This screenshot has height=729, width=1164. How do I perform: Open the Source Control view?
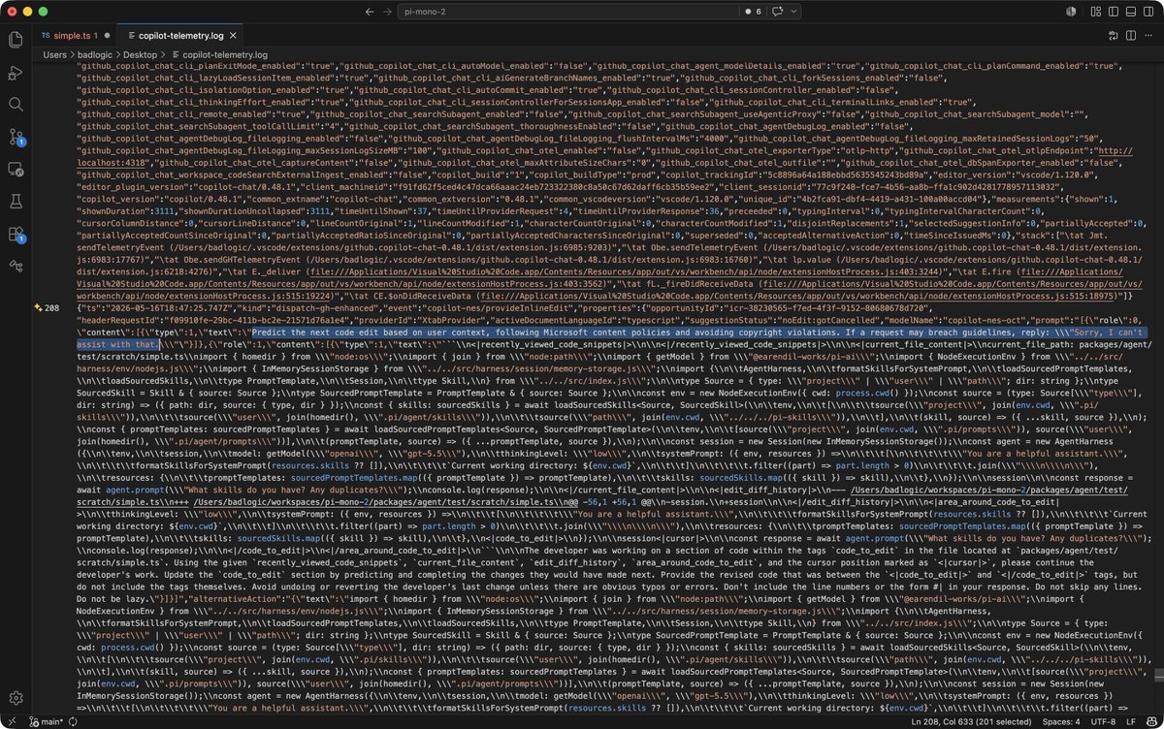pos(16,137)
